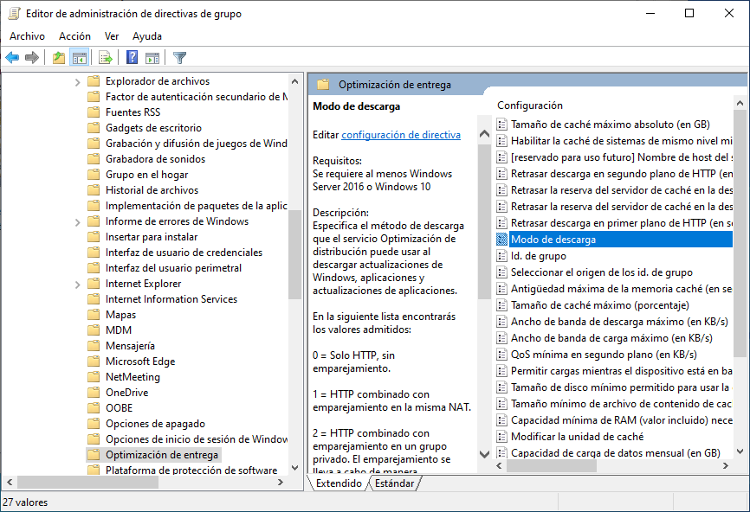Click the folder icon beside Mapas
Screen dimensions: 750x512
pos(94,315)
